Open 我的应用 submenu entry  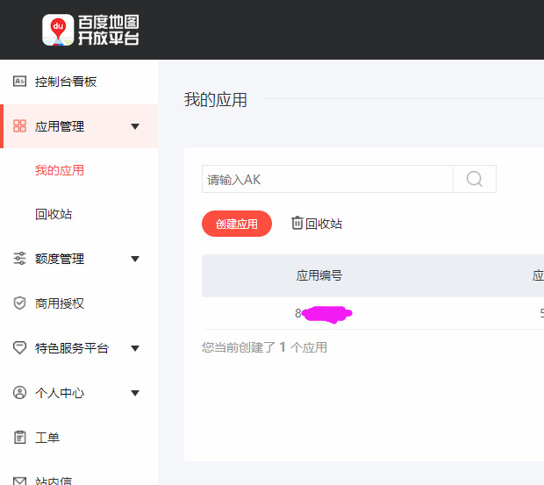(60, 170)
